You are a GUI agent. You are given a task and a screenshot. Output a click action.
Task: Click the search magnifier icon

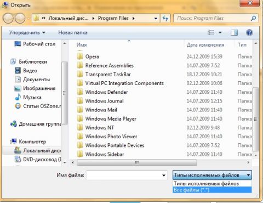(x=253, y=18)
